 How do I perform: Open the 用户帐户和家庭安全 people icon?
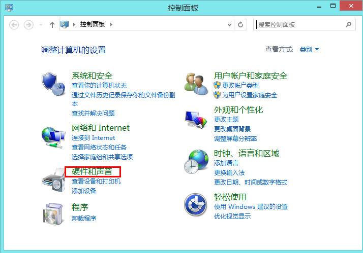196,84
